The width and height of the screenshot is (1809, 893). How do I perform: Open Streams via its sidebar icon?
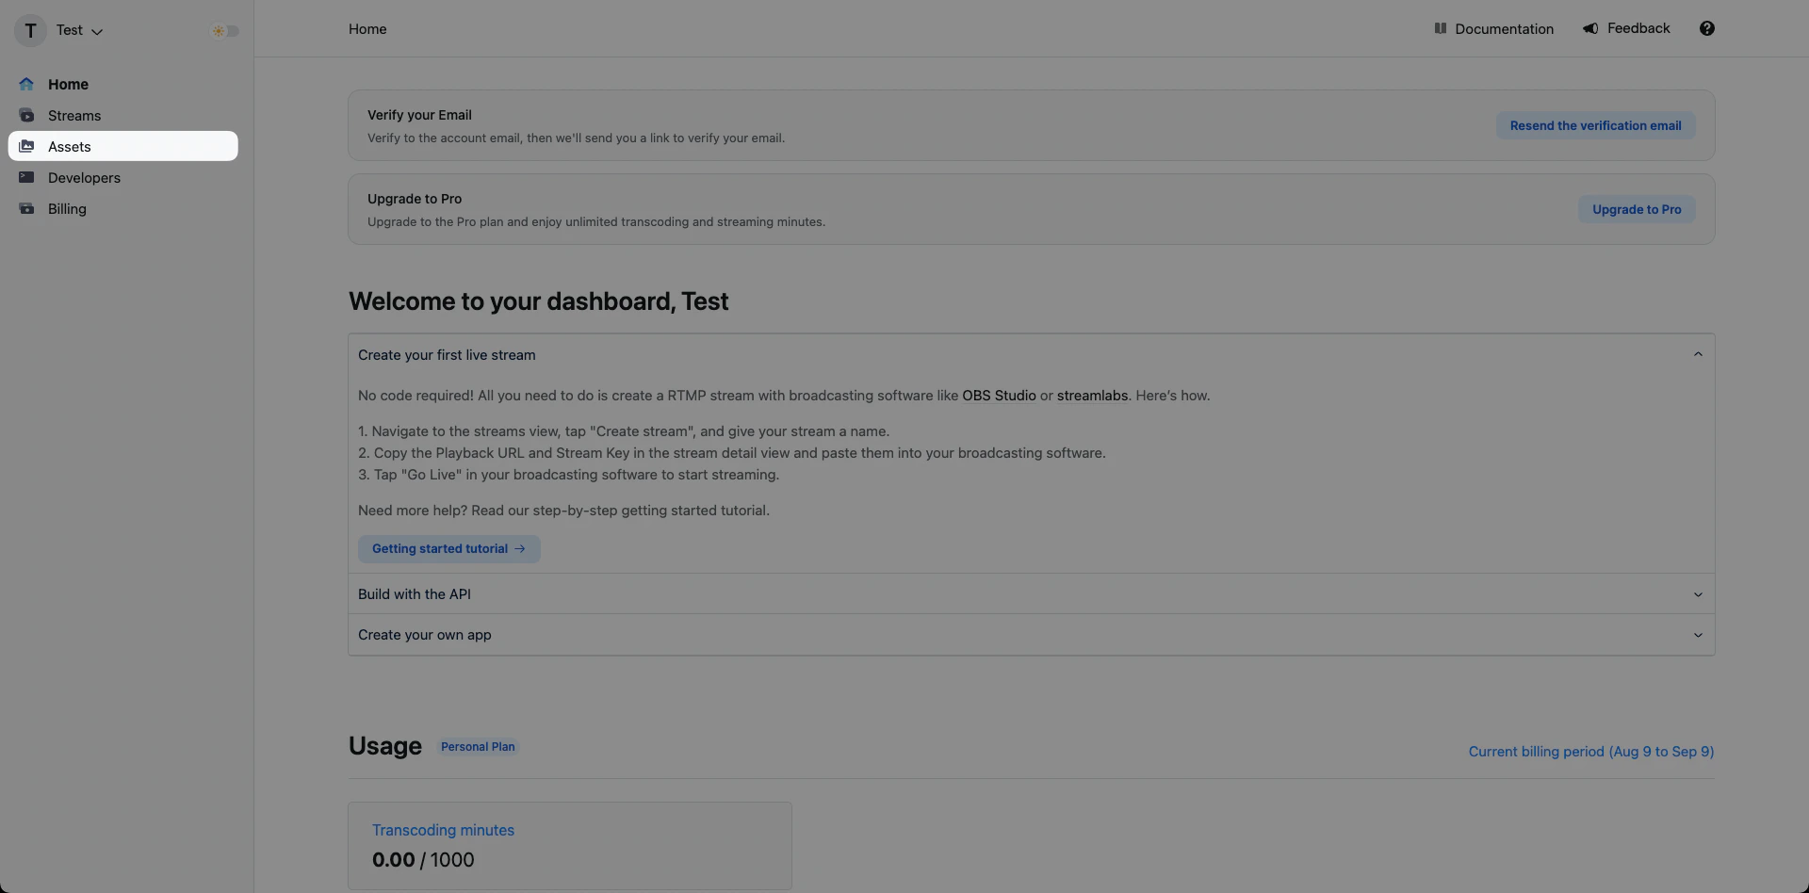coord(26,115)
